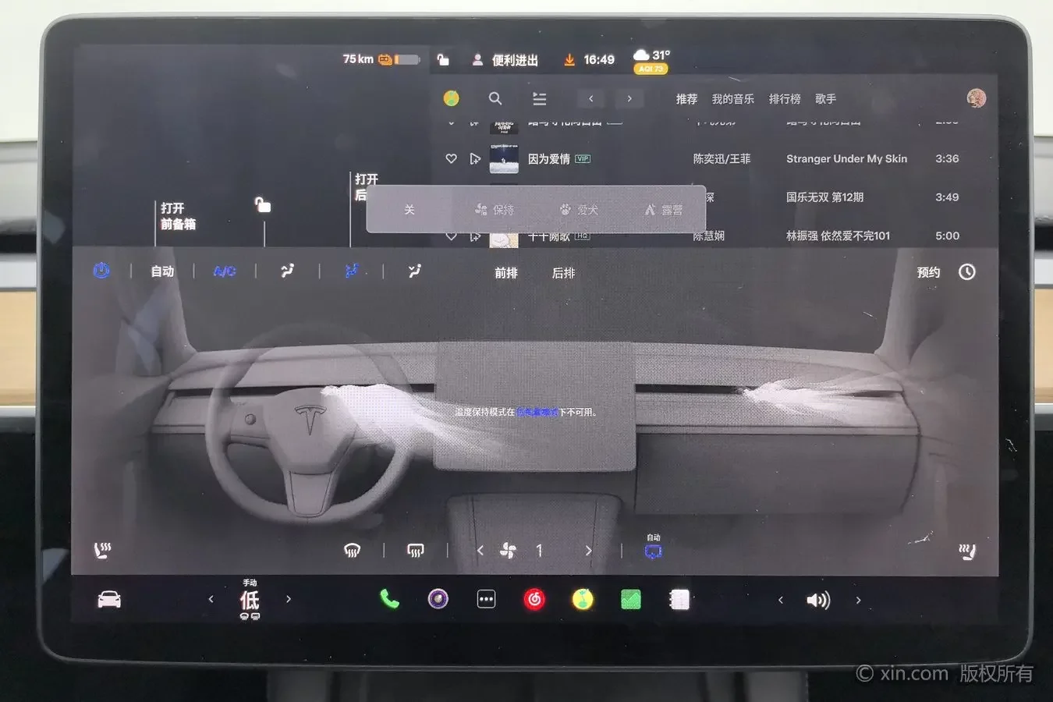Viewport: 1053px width, 702px height.
Task: Play the song 因为爱情
Action: coord(549,158)
